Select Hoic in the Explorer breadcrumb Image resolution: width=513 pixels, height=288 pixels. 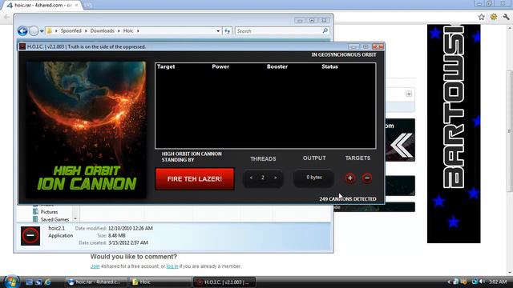point(128,30)
